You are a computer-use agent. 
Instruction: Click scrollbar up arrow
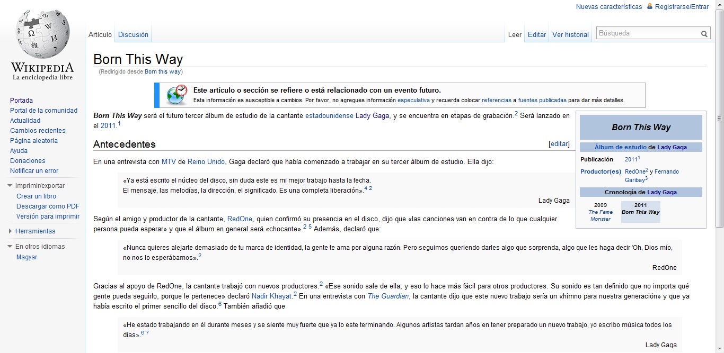click(719, 4)
